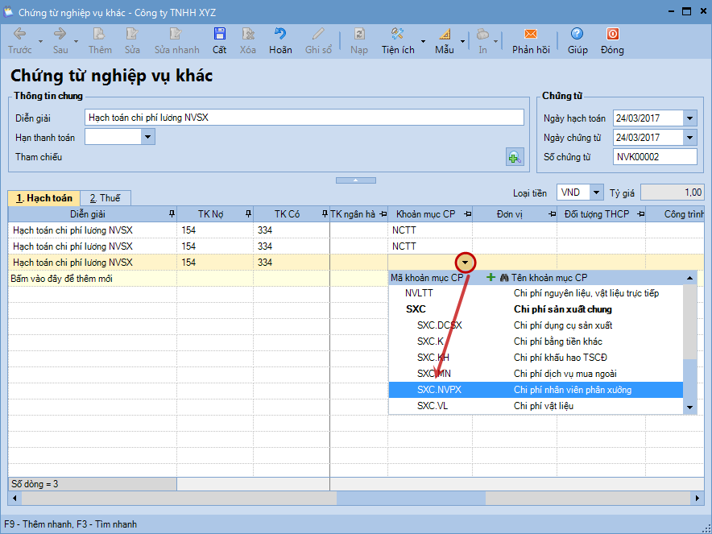Image resolution: width=712 pixels, height=534 pixels.
Task: Open Phản hồi feedback envelope icon
Action: point(530,35)
